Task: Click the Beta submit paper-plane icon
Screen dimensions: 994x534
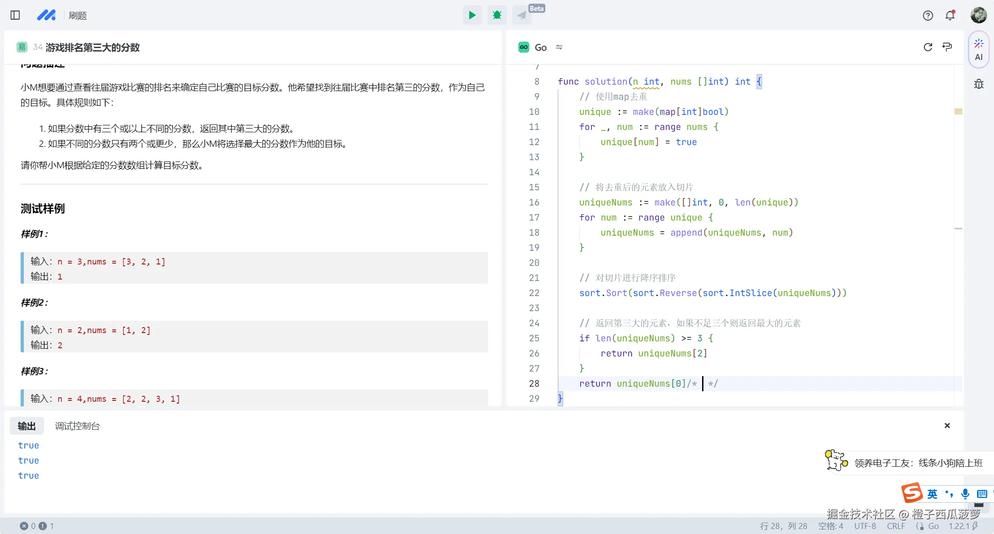Action: coord(522,16)
